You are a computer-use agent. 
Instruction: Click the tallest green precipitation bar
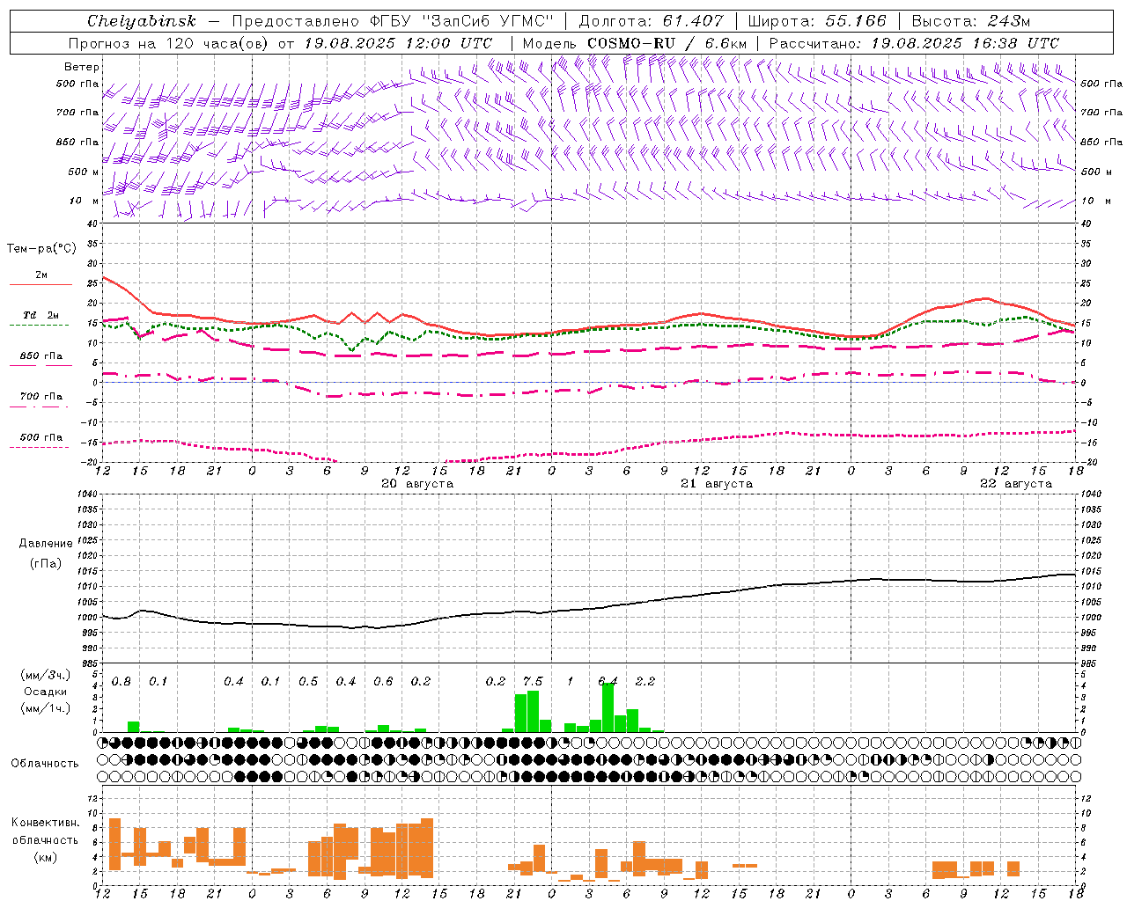click(608, 707)
